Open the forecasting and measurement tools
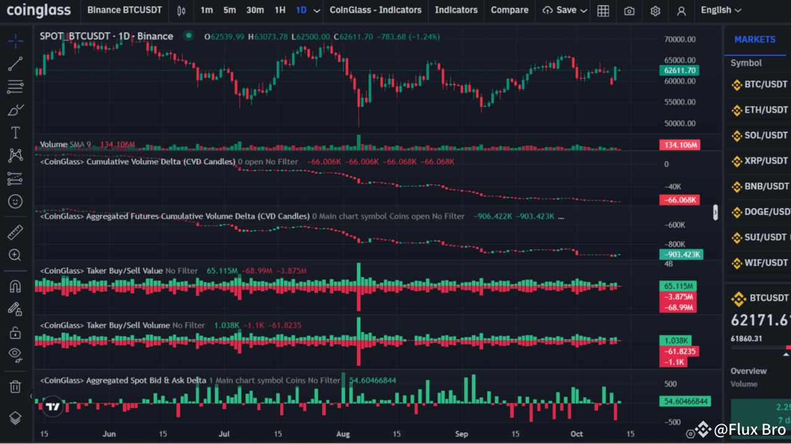 coord(15,178)
